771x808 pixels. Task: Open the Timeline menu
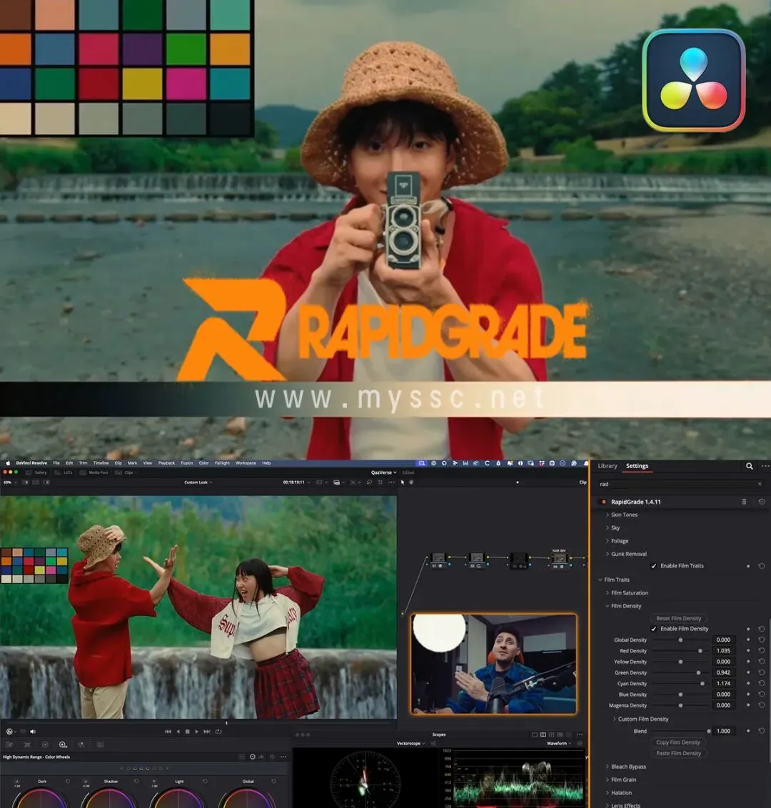101,463
